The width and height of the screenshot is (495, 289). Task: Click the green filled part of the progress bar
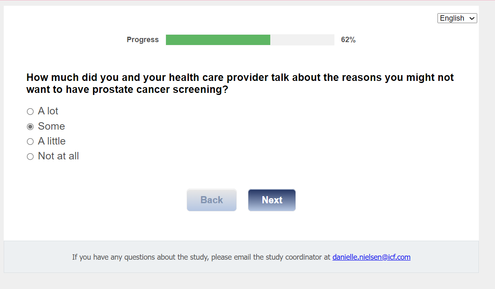tap(218, 40)
